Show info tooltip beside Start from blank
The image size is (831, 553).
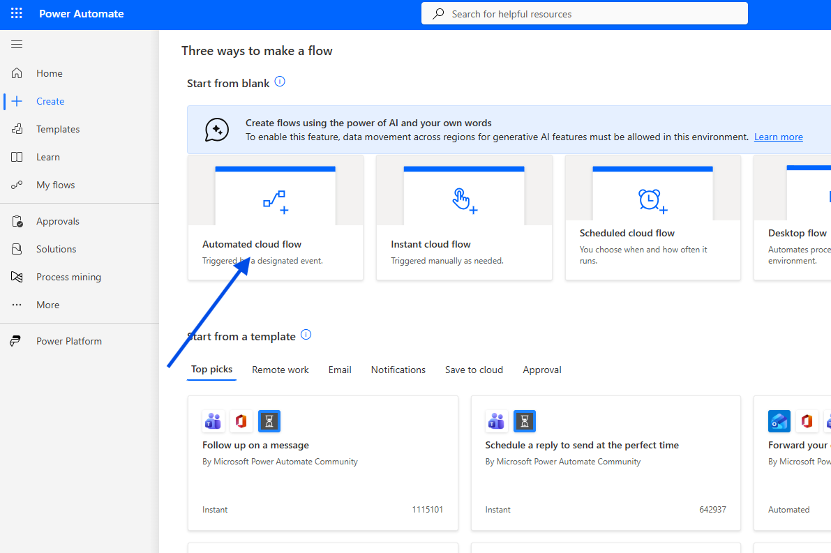click(280, 82)
